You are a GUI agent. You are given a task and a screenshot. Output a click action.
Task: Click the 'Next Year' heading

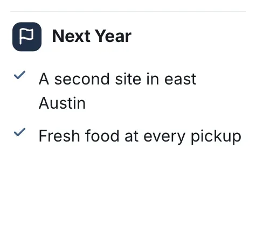pyautogui.click(x=92, y=36)
